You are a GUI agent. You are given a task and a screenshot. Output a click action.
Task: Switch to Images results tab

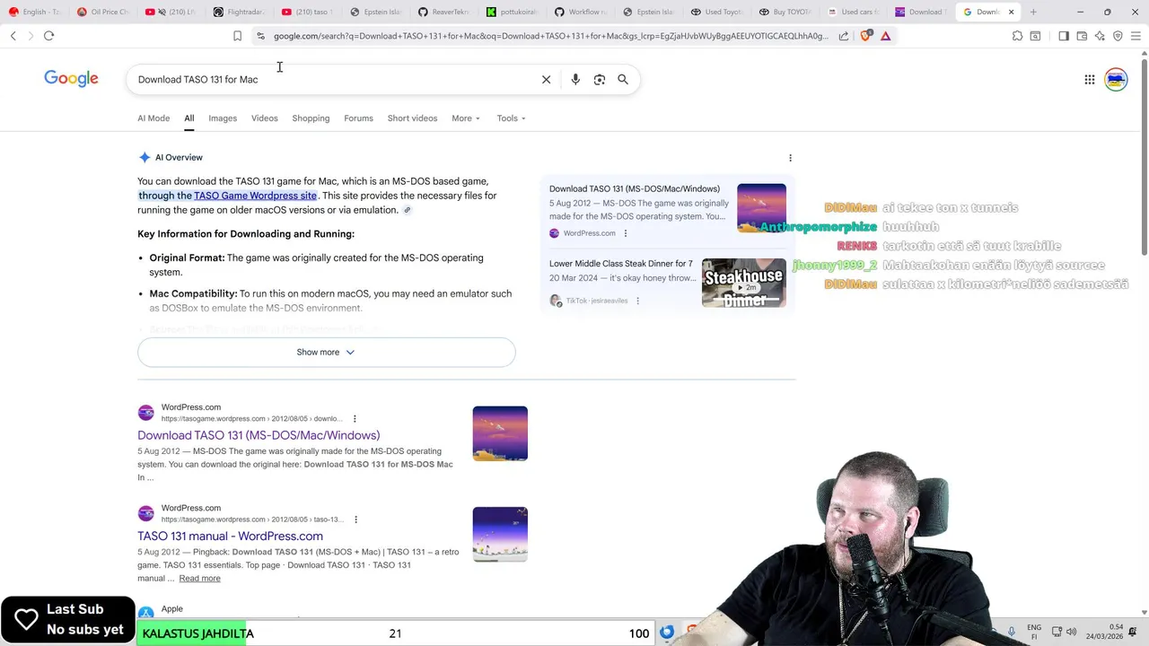[223, 118]
